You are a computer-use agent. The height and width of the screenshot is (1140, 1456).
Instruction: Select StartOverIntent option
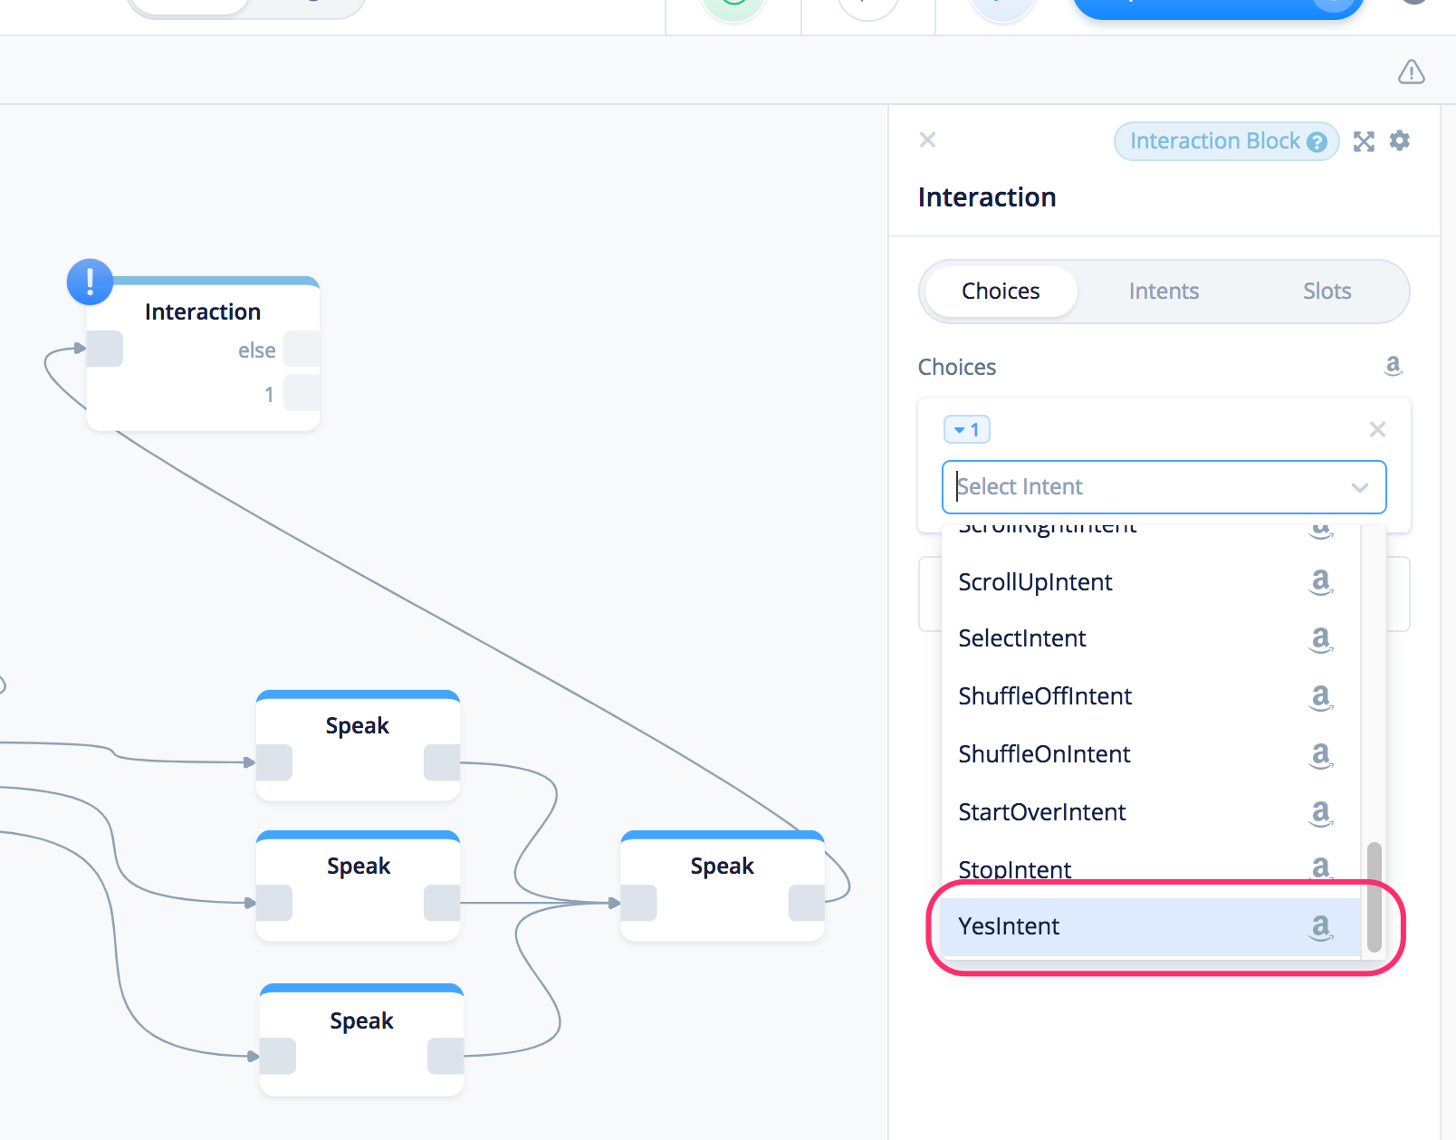(1041, 812)
